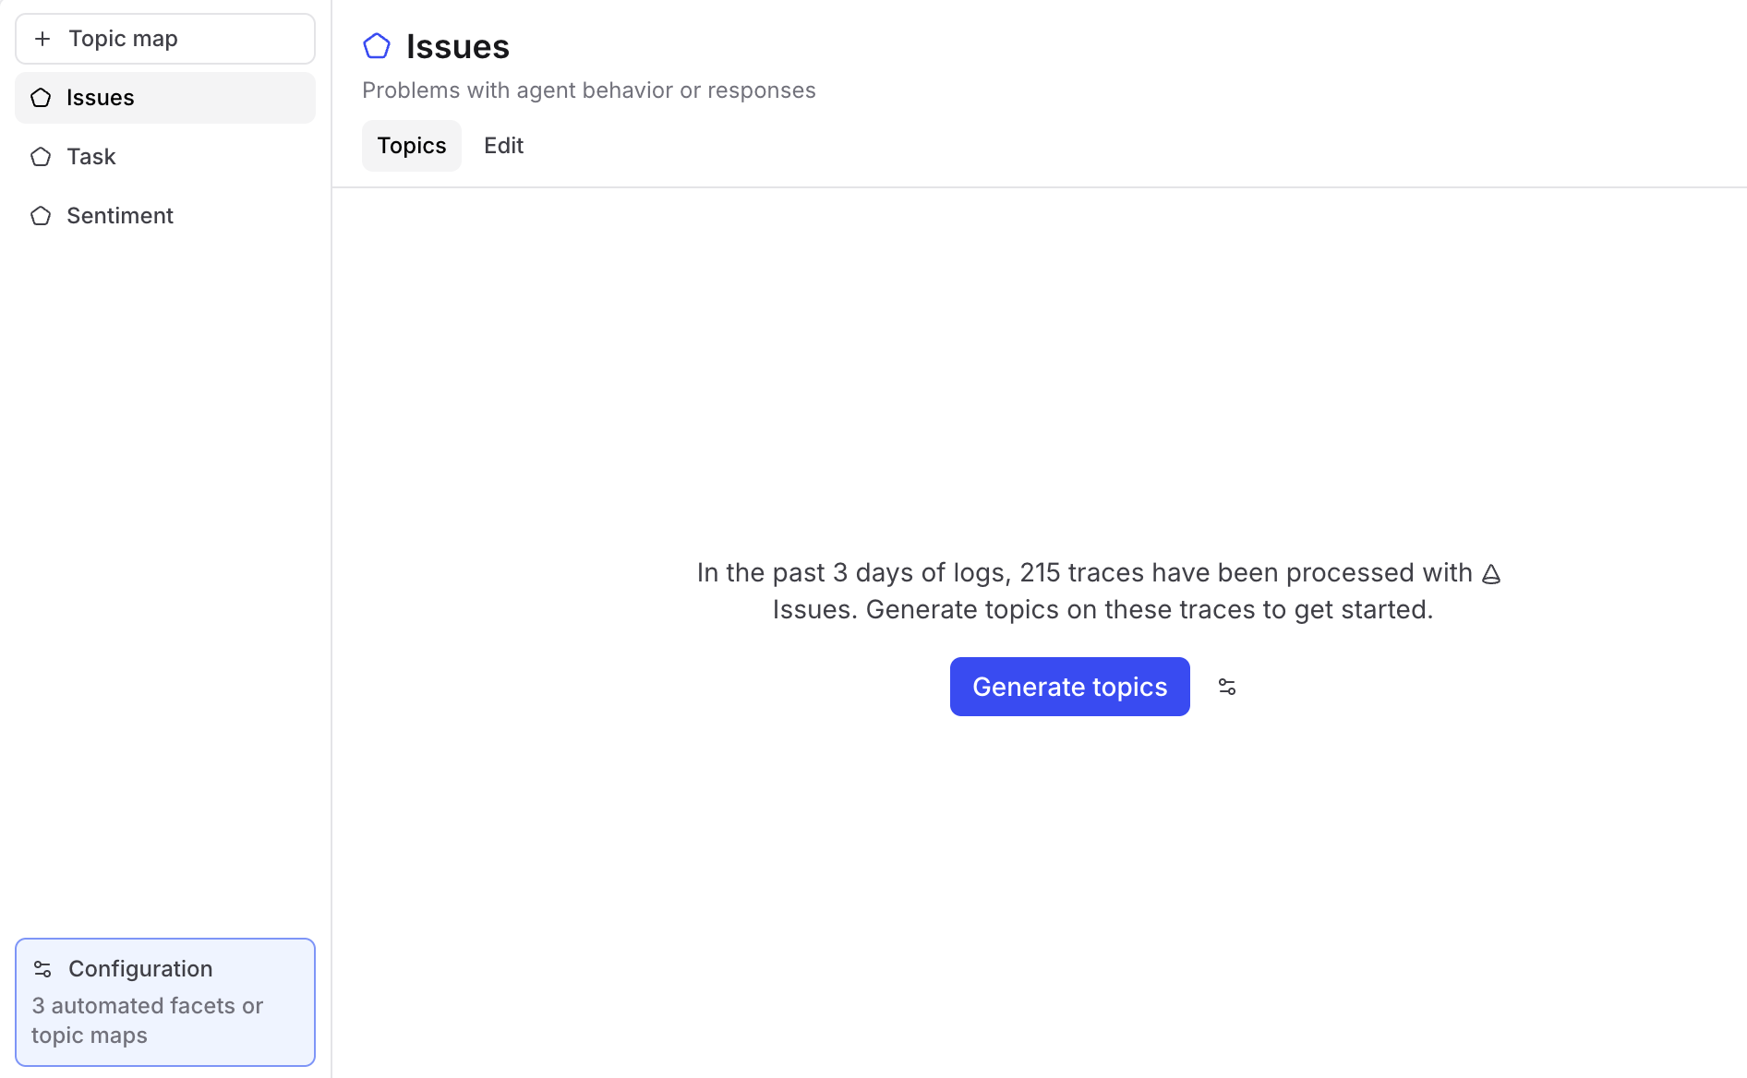Open the settings icon beside Generate topics
Viewport: 1747px width, 1078px height.
click(x=1226, y=687)
